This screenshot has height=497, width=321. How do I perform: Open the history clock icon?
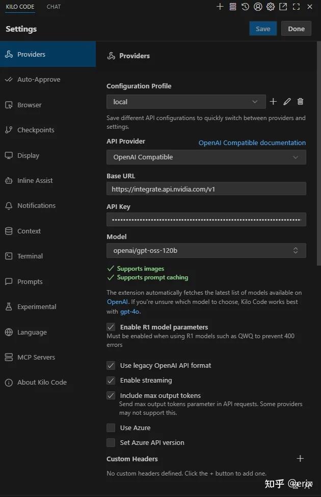[246, 7]
